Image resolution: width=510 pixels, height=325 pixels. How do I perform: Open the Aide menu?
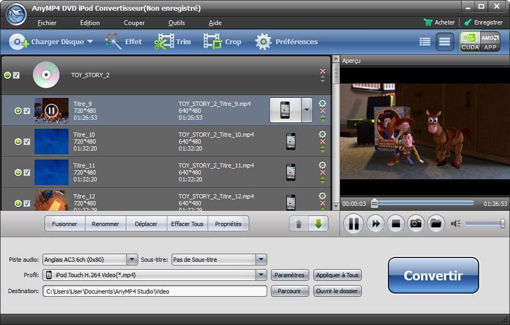(215, 23)
